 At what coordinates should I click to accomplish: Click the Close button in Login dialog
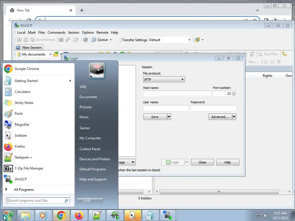[x=203, y=162]
